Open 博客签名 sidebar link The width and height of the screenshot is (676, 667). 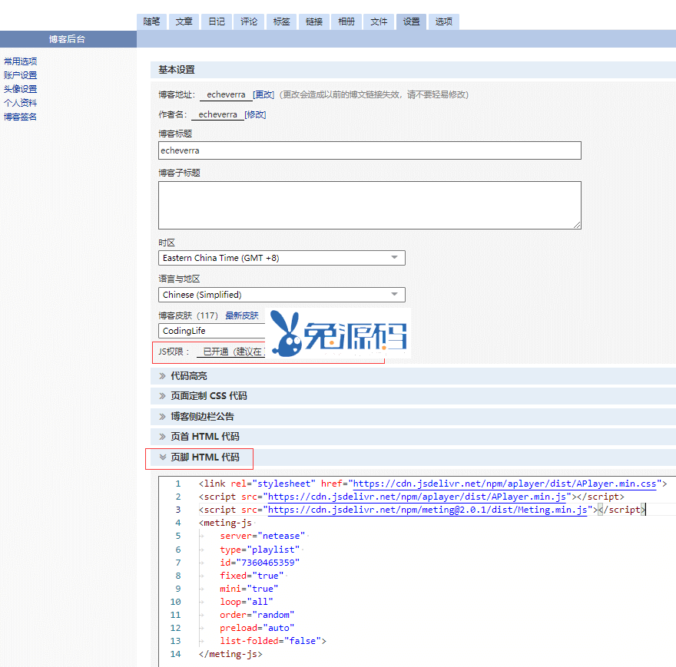20,117
